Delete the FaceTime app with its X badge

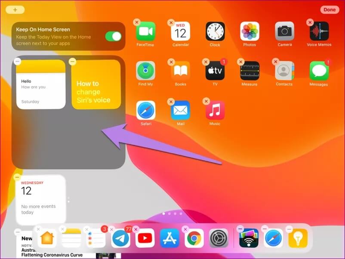pos(137,22)
